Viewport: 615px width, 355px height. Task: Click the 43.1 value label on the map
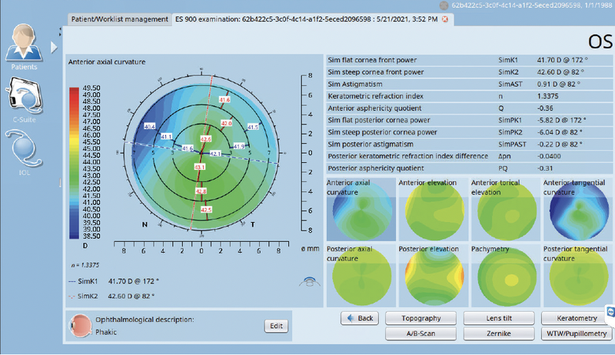[199, 168]
